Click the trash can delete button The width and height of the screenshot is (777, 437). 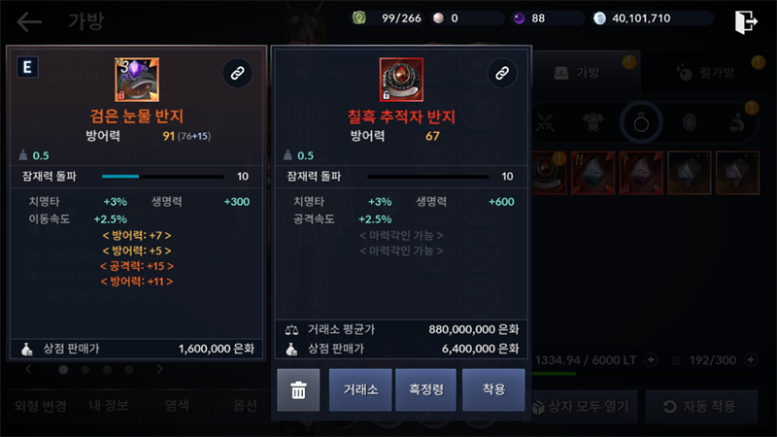pyautogui.click(x=298, y=390)
